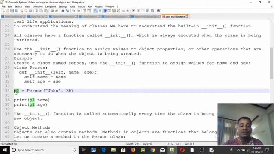Click the 'Type here to search' box
274x154 pixels.
click(44, 150)
